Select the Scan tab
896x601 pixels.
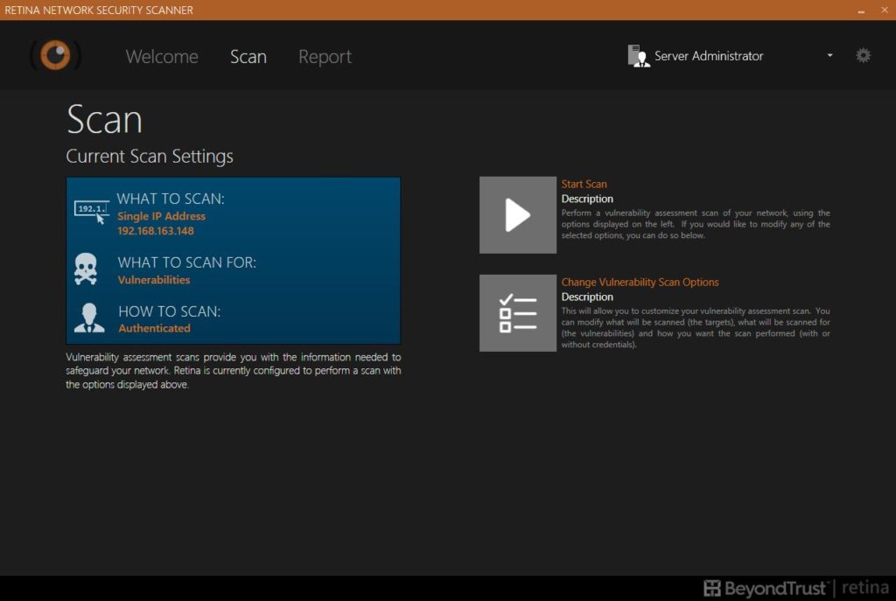pyautogui.click(x=248, y=57)
